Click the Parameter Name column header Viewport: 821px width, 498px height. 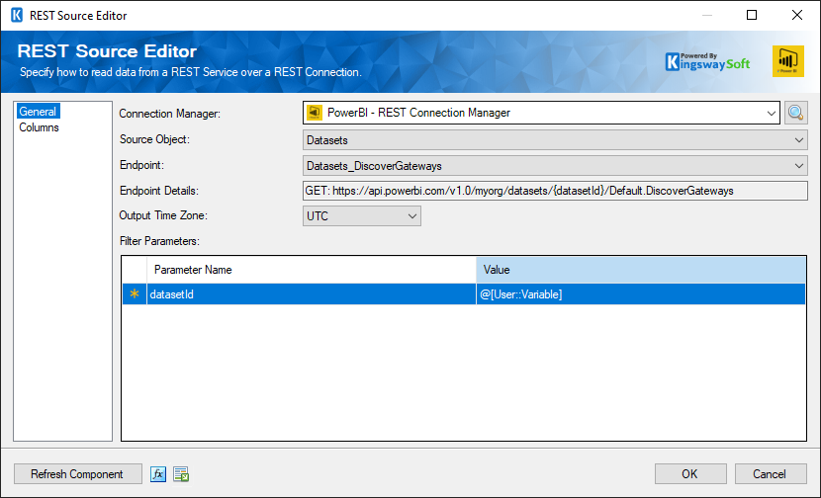(311, 270)
